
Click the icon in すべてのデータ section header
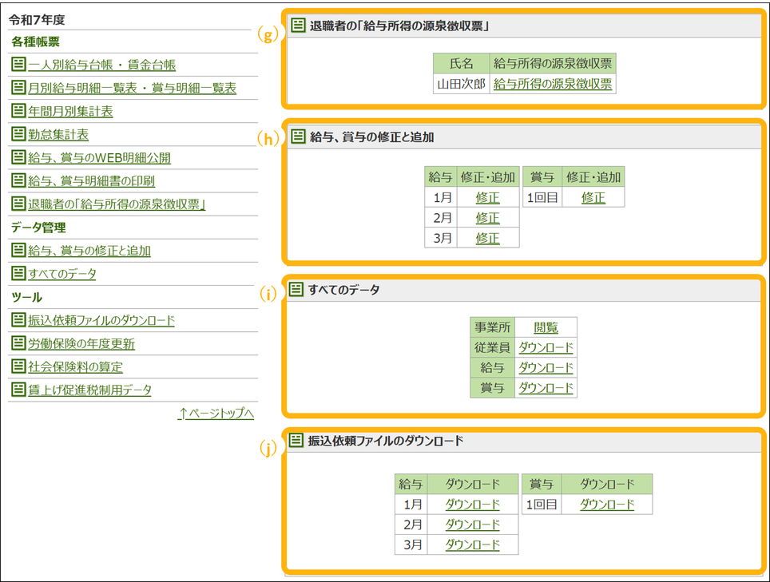click(x=296, y=290)
